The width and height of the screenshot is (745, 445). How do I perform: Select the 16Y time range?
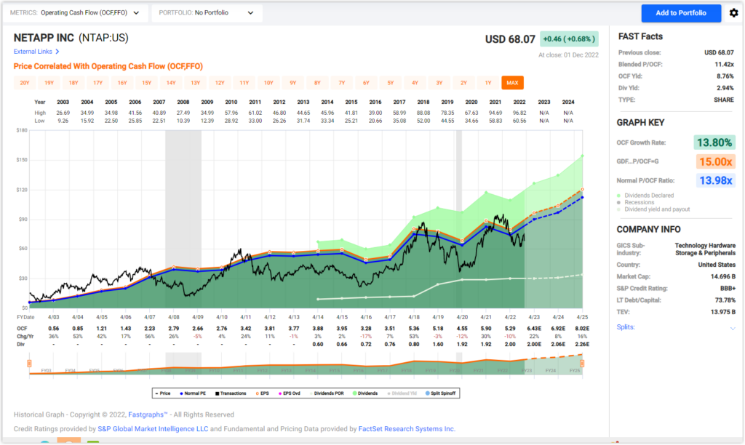122,83
